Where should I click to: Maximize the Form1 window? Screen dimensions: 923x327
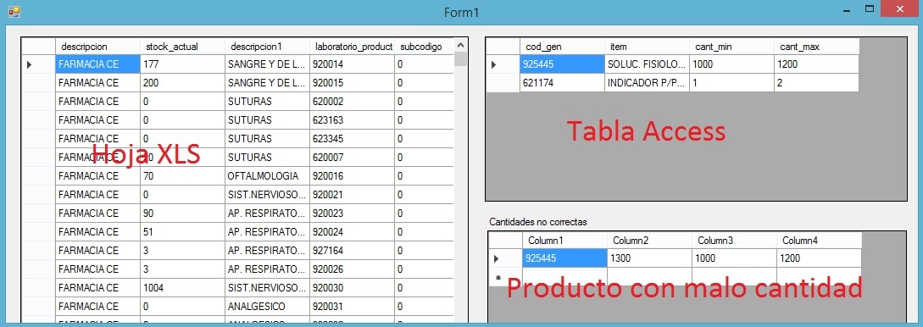[x=870, y=9]
